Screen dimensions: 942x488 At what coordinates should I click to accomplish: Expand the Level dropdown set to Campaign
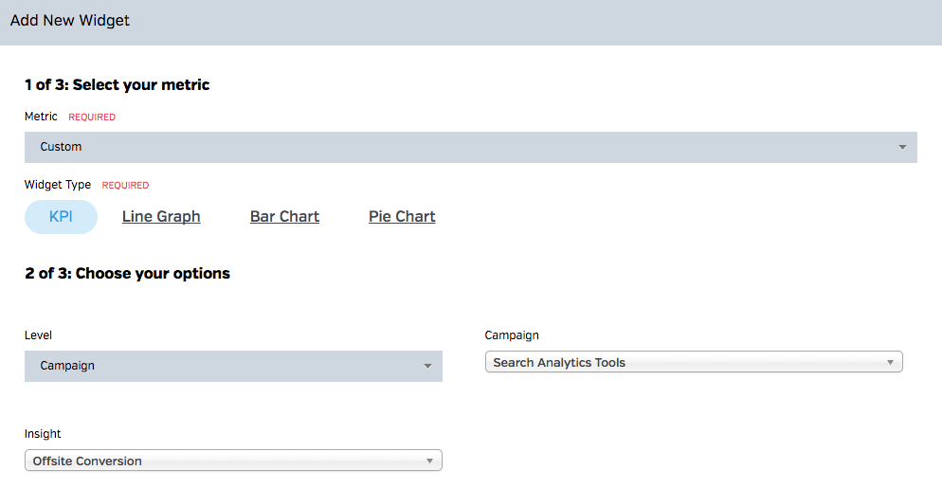coord(232,367)
